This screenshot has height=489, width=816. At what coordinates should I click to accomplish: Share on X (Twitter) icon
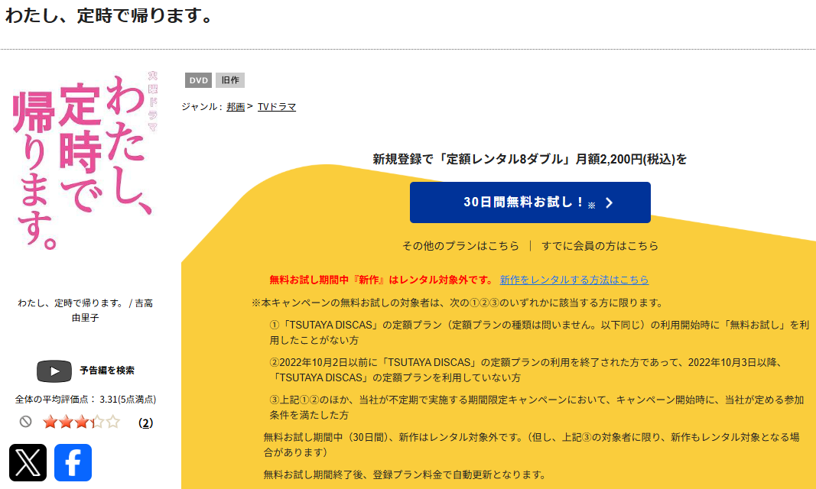click(28, 462)
